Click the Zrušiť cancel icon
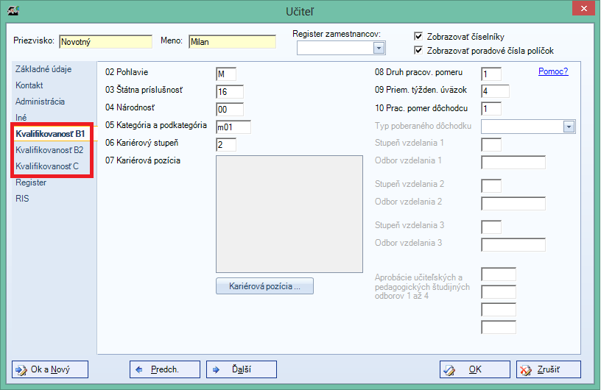 525,370
